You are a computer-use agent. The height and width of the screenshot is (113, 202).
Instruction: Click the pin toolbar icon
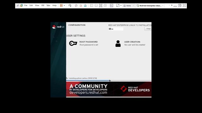coord(18,6)
